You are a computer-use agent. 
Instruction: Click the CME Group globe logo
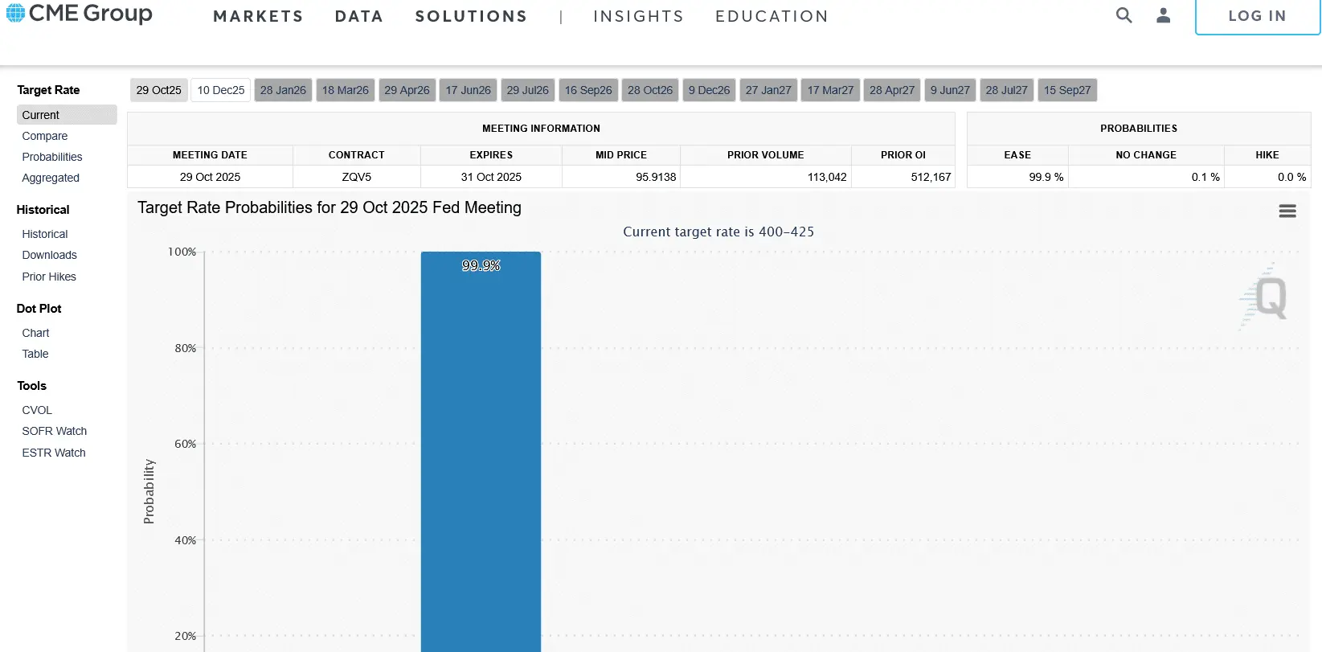pyautogui.click(x=16, y=13)
